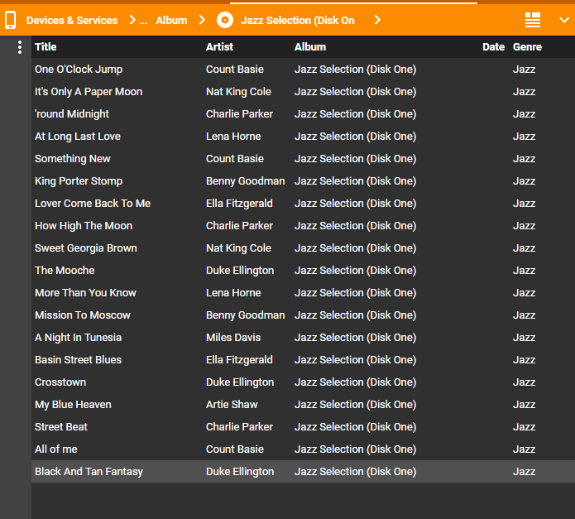Select the track A Night In Tunesia
575x519 pixels.
(78, 338)
